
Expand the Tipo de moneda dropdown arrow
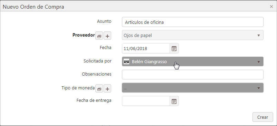tap(259, 88)
